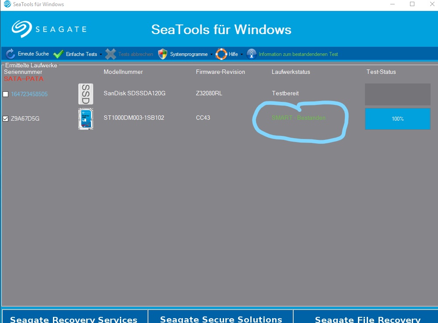The image size is (438, 323).
Task: Tick the checkbox for drive 164723458505
Action: point(6,94)
